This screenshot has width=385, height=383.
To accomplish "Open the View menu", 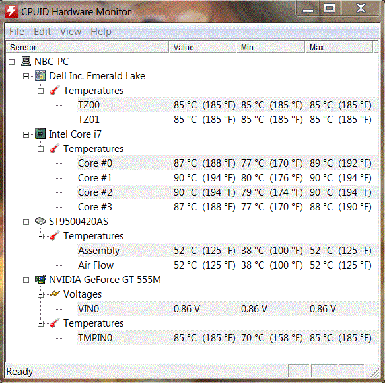I will click(x=71, y=32).
